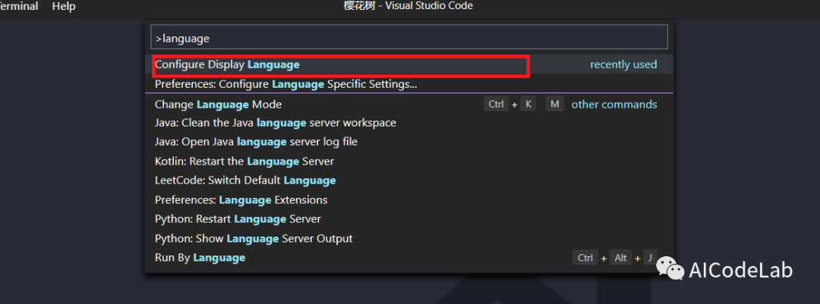This screenshot has width=820, height=304.
Task: Execute Run By Language command
Action: click(409, 258)
